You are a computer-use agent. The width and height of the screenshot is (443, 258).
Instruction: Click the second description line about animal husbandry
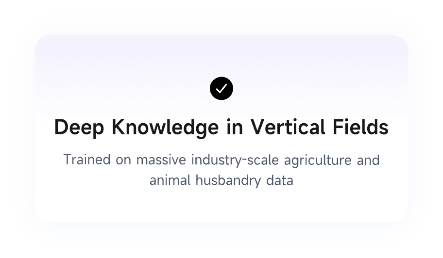tap(221, 181)
